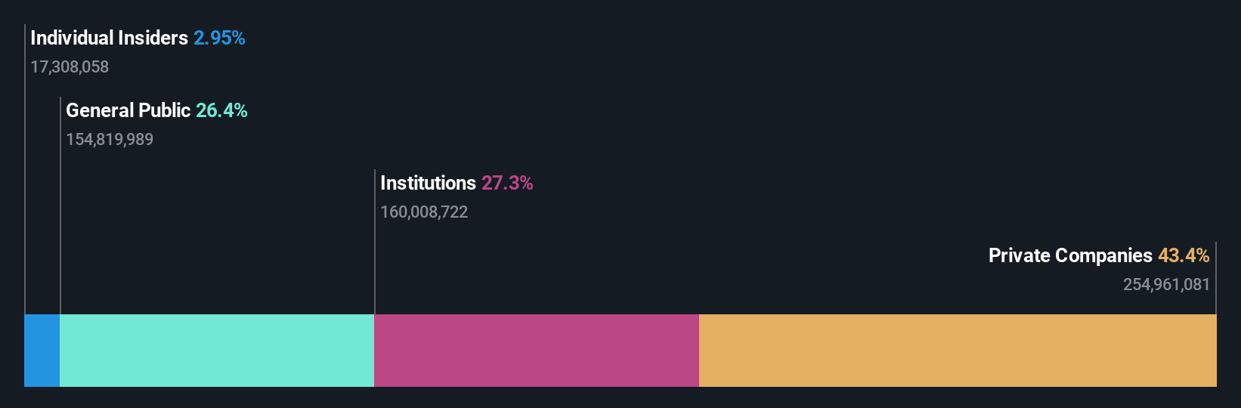This screenshot has width=1241, height=408.
Task: Click the magenta Institutions bar segment
Action: [x=537, y=351]
